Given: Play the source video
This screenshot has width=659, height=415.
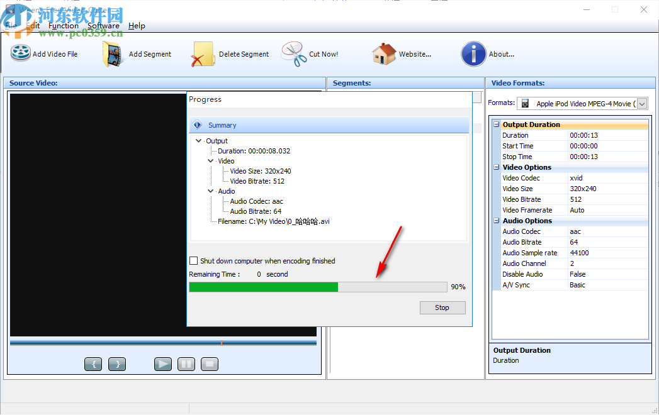Looking at the screenshot, I should (x=163, y=364).
